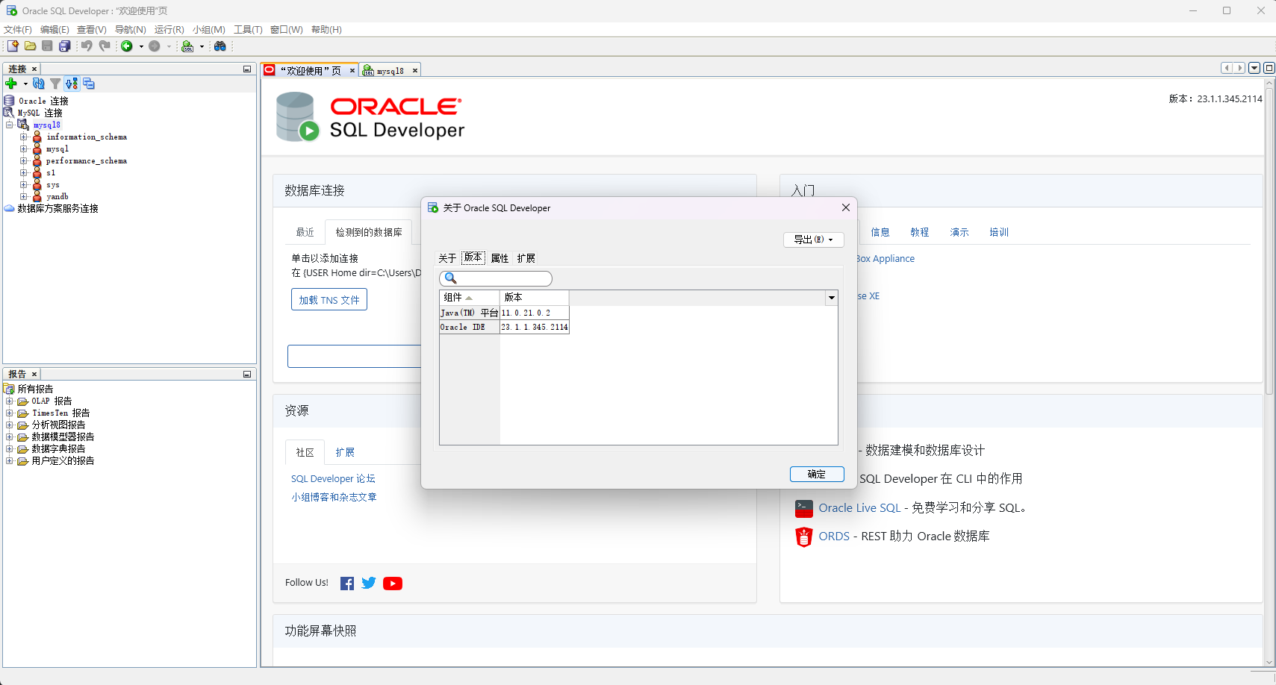Click the 培训 link in 入门
1276x685 pixels.
999,232
